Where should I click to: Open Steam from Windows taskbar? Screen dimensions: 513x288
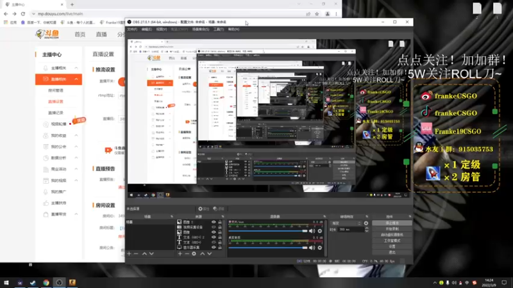click(x=33, y=282)
